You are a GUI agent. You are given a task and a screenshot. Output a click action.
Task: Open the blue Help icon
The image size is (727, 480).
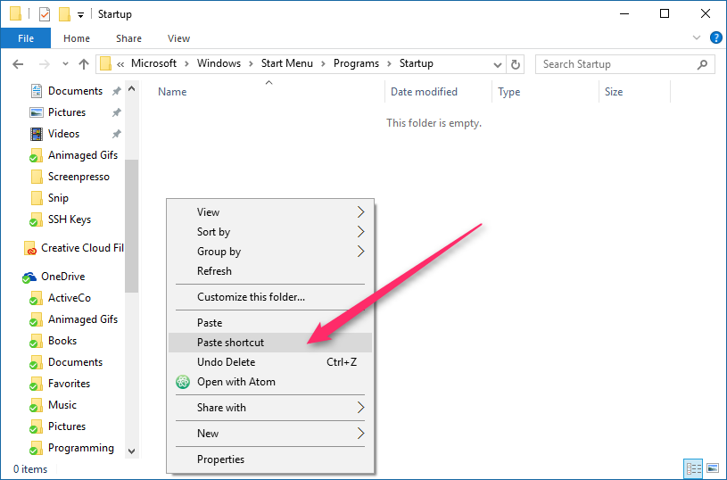(x=716, y=37)
